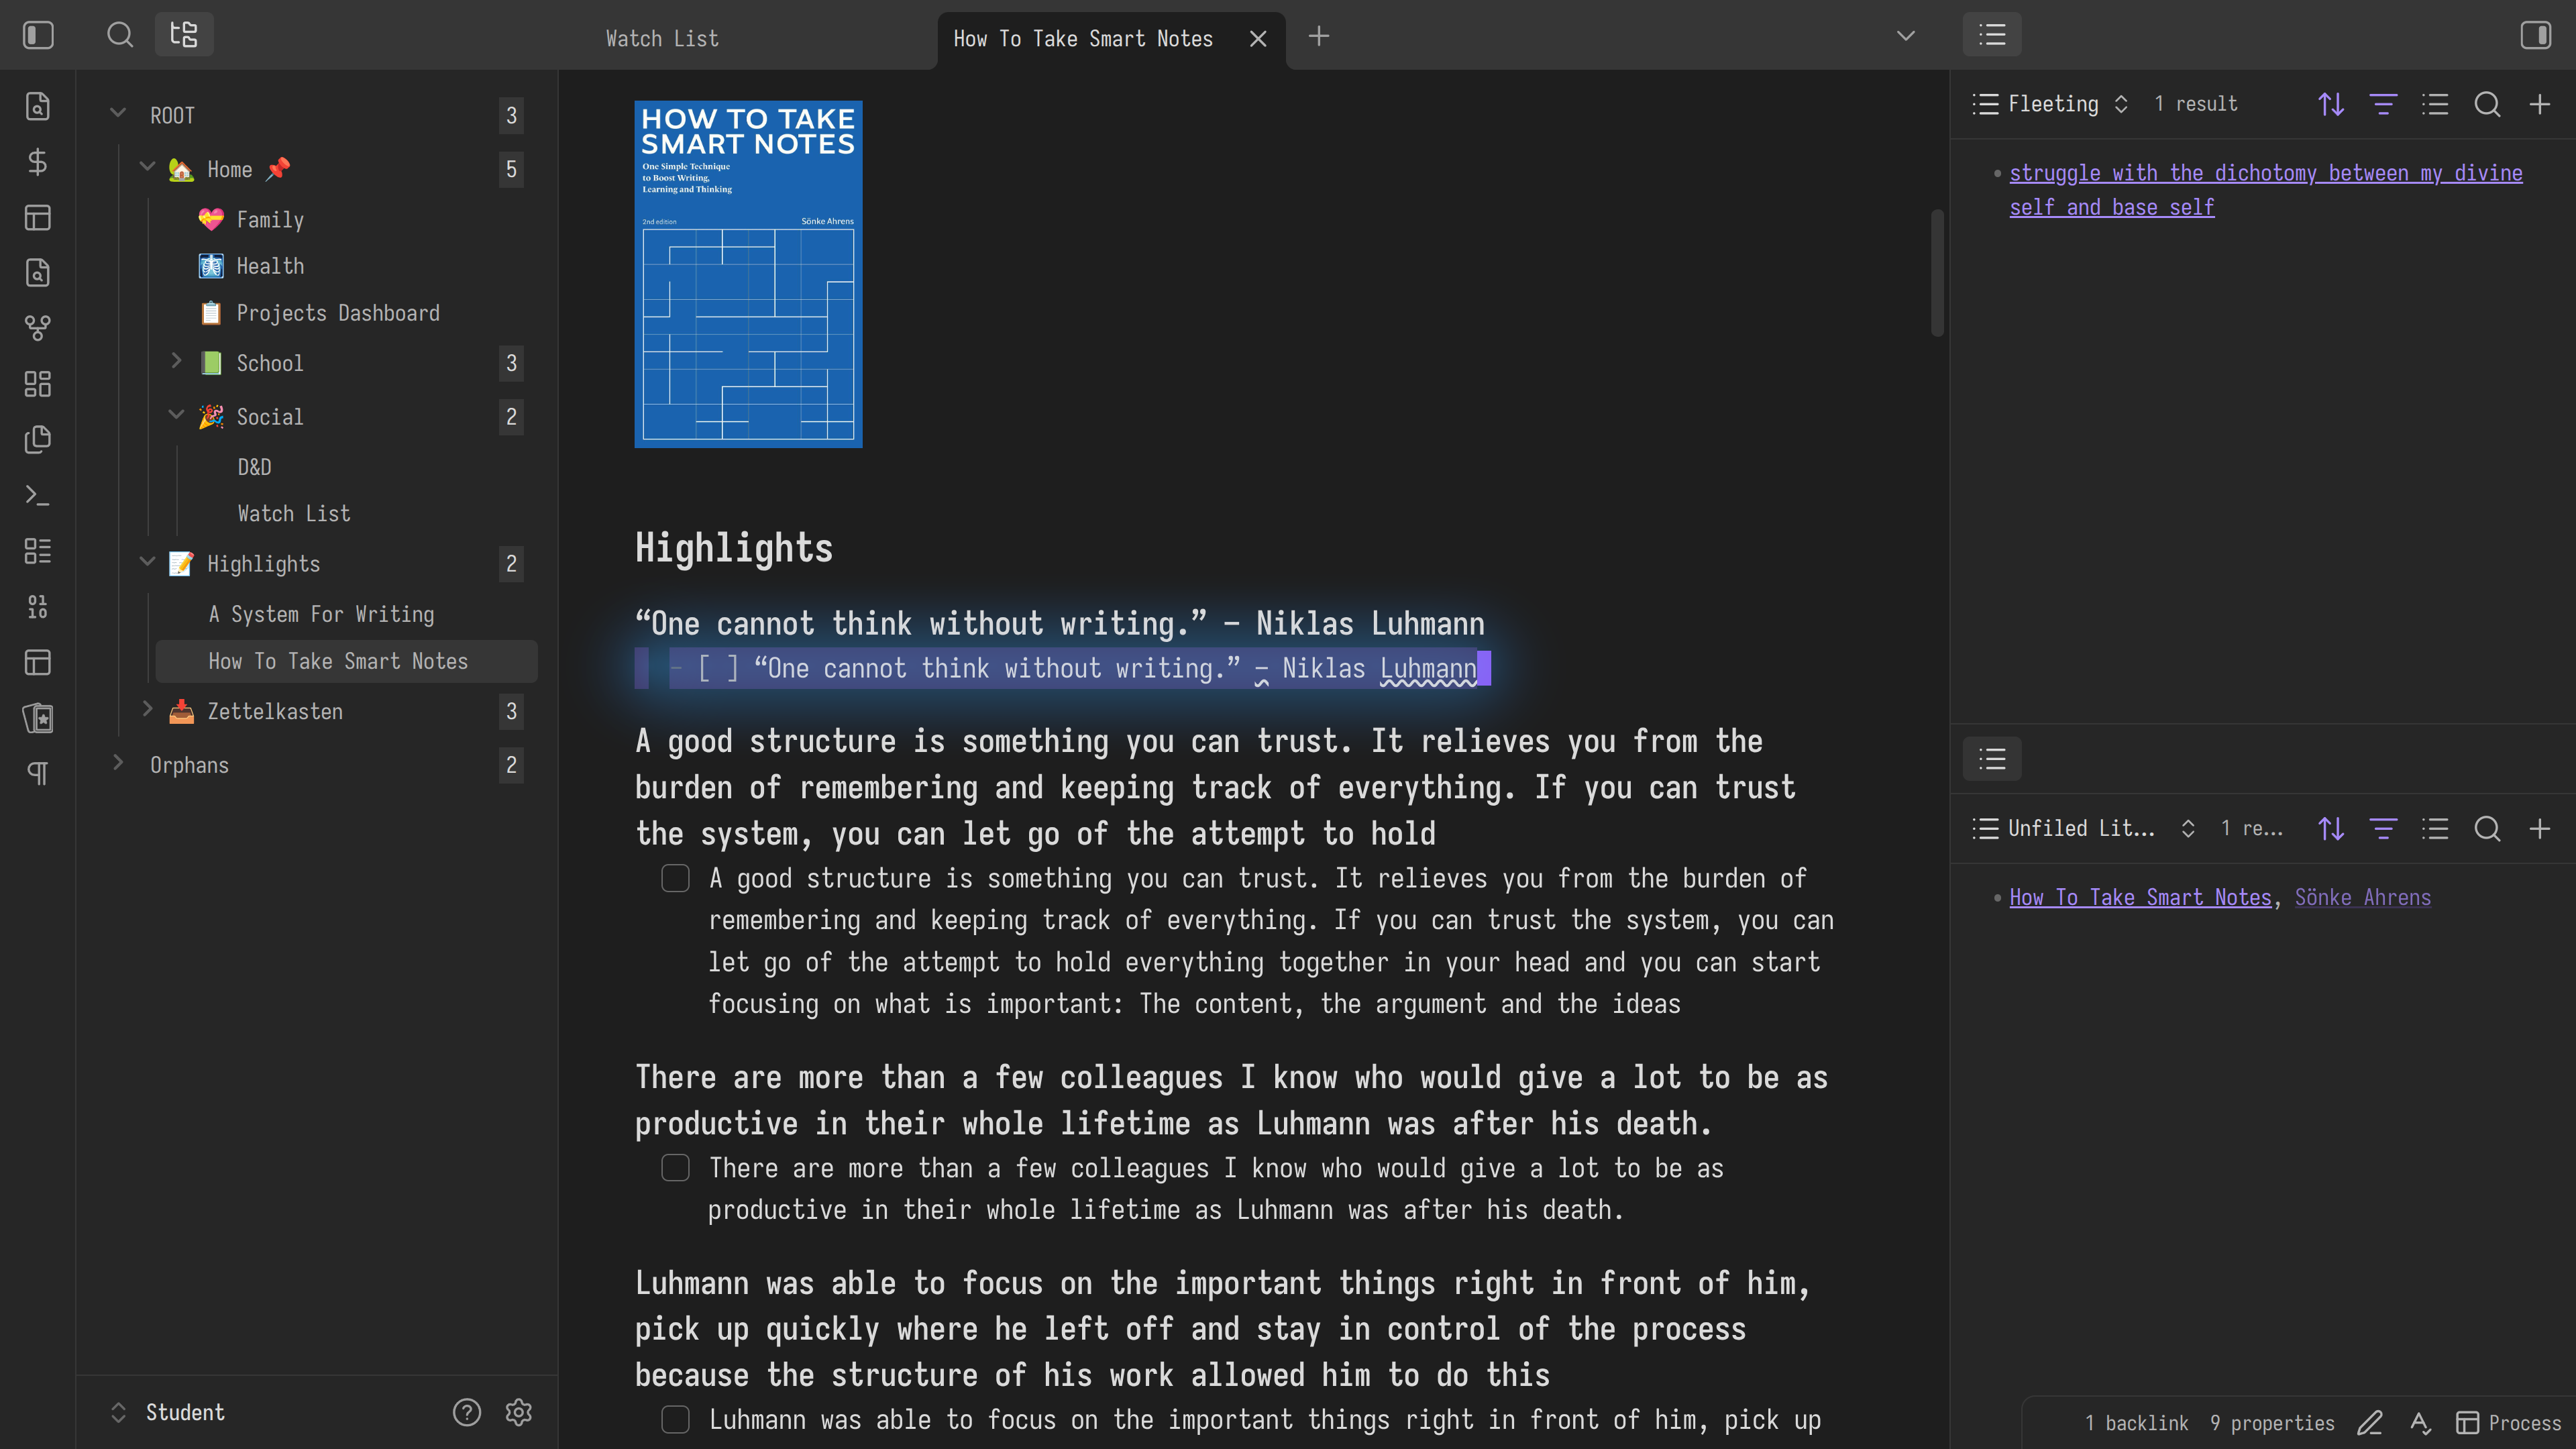The height and width of the screenshot is (1449, 2576).
Task: Click the dollar sign icon in the ribbon
Action: 38,162
